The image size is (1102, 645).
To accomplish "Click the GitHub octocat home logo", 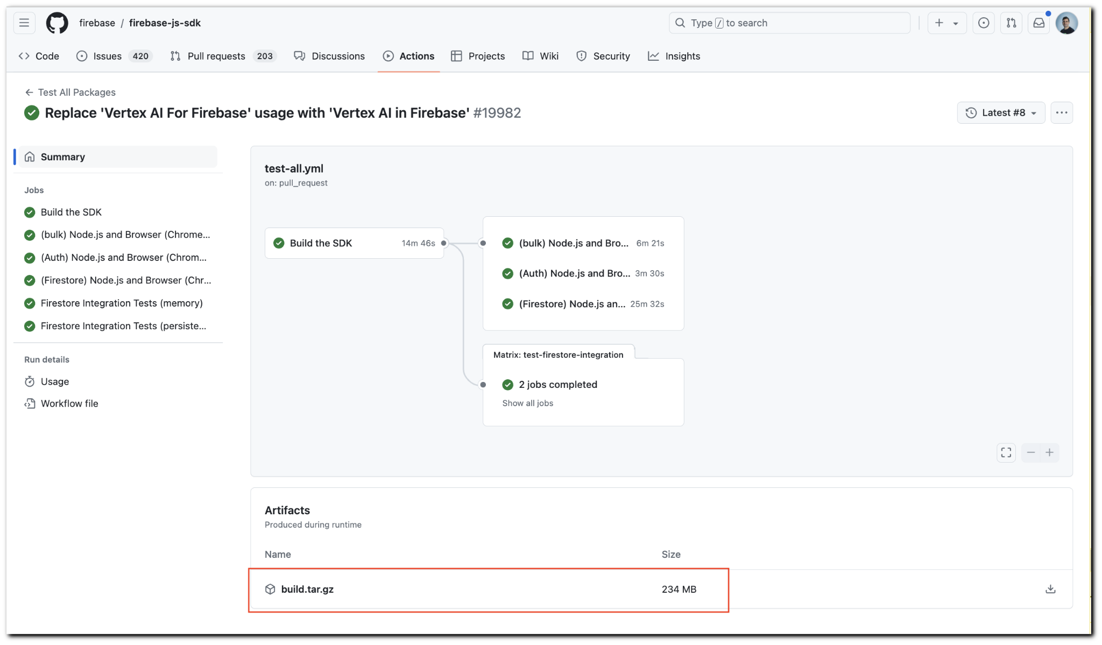I will (x=57, y=23).
